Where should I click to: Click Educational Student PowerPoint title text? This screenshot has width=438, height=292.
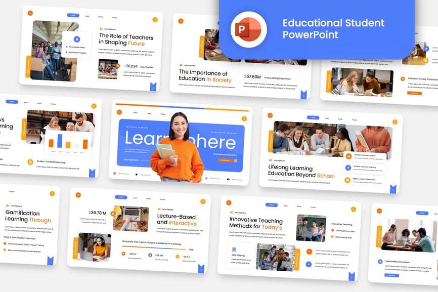click(333, 28)
